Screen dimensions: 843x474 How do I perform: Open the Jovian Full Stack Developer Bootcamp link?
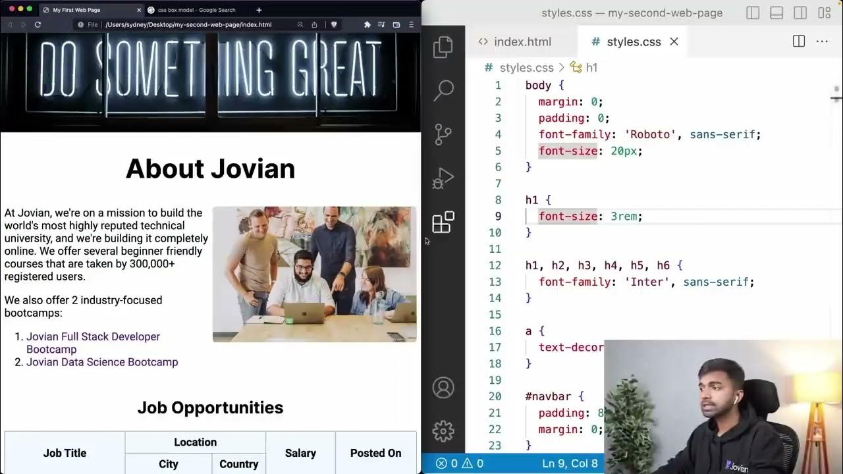(93, 343)
